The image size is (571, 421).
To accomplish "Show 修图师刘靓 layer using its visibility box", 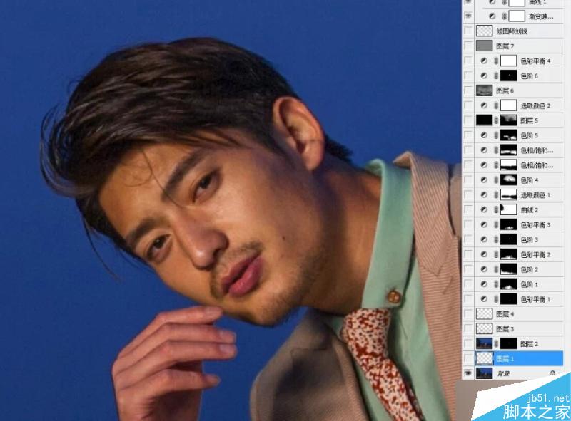I will tap(468, 31).
